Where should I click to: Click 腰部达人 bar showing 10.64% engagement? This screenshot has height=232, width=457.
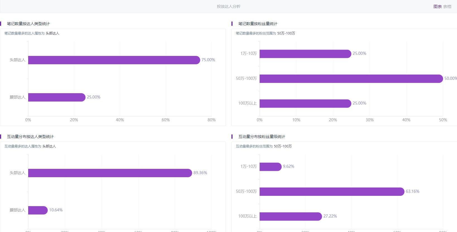click(x=38, y=210)
